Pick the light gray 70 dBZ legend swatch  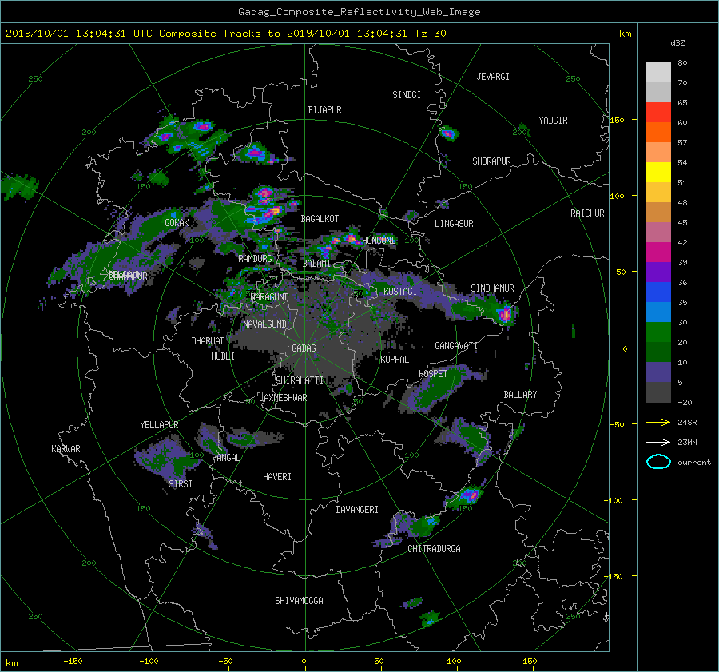658,73
